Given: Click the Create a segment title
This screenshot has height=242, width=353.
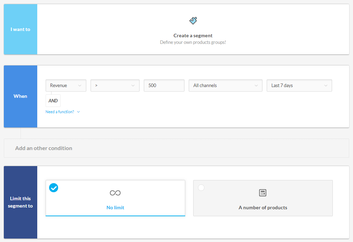Looking at the screenshot, I should pyautogui.click(x=193, y=36).
